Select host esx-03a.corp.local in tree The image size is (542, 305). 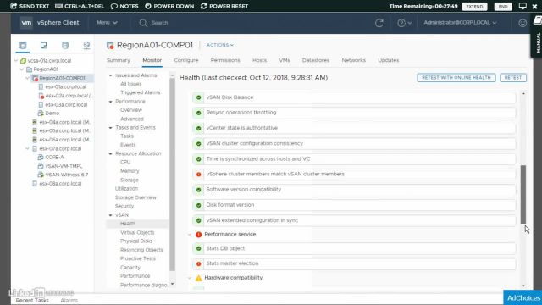point(66,104)
